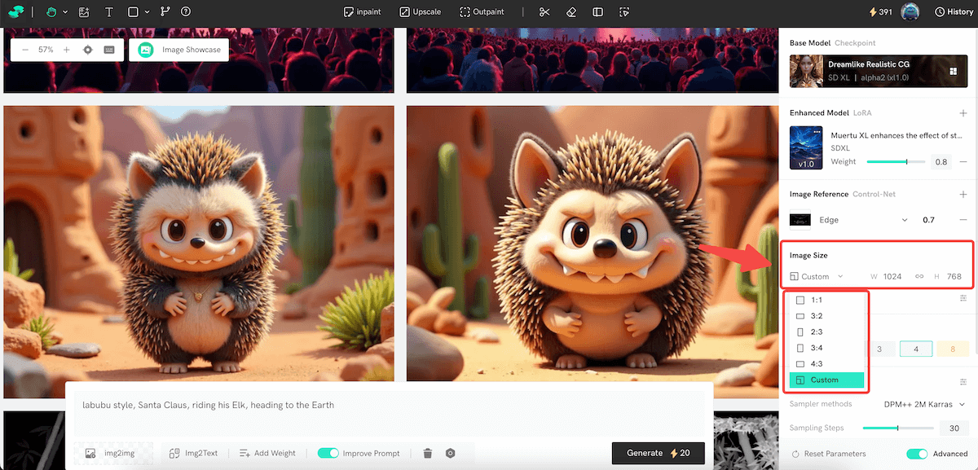This screenshot has height=470, width=978.
Task: Click the trash icon to clear prompt
Action: [x=428, y=453]
